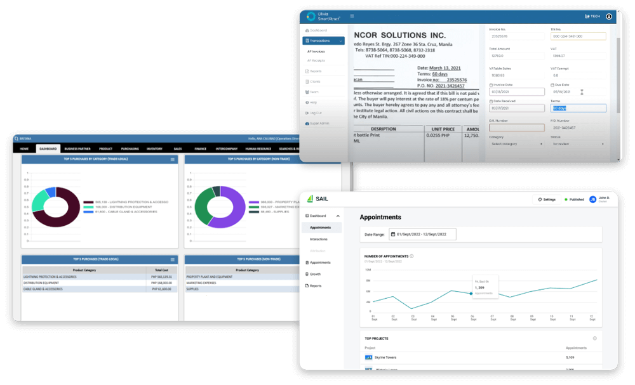Image resolution: width=635 pixels, height=385 pixels.
Task: Click the SmartXtract vertical scrollbar
Action: 618,75
